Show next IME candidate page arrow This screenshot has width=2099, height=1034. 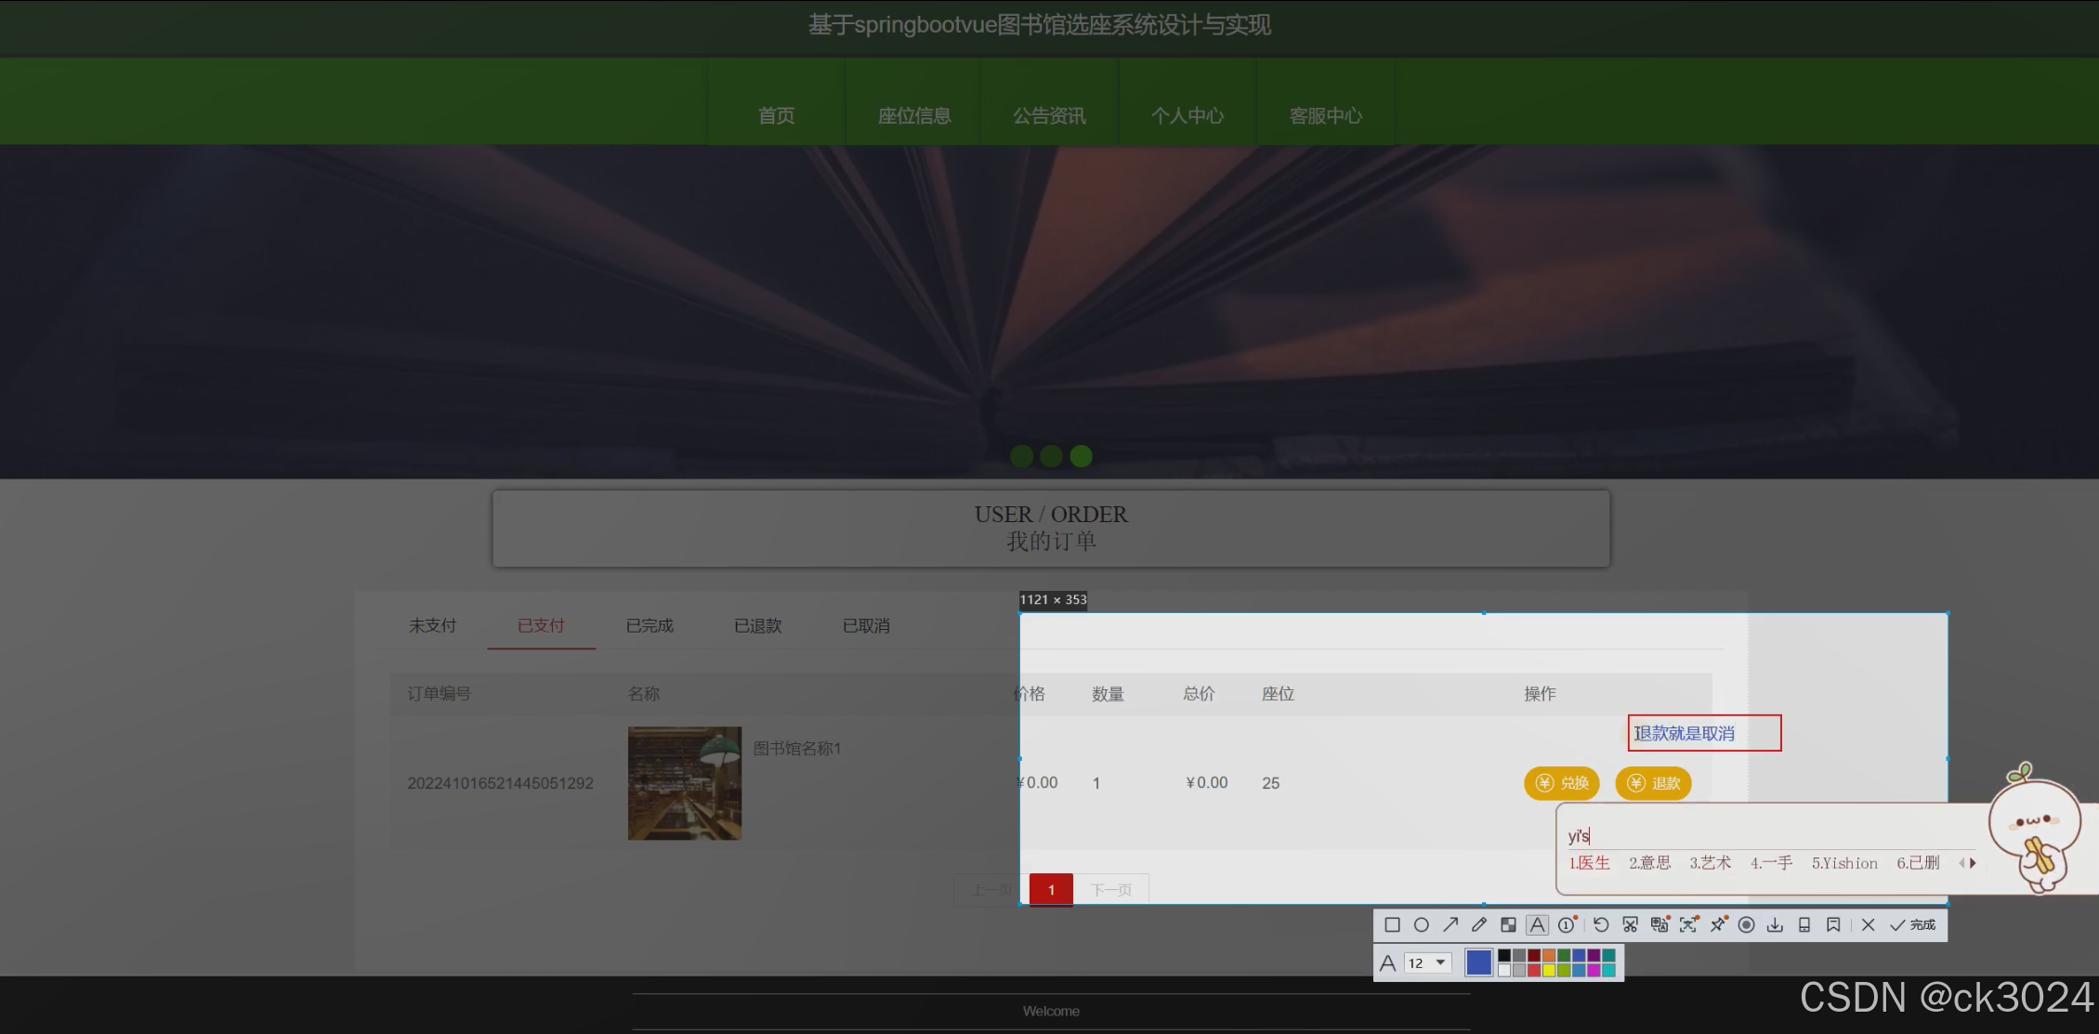[1973, 863]
